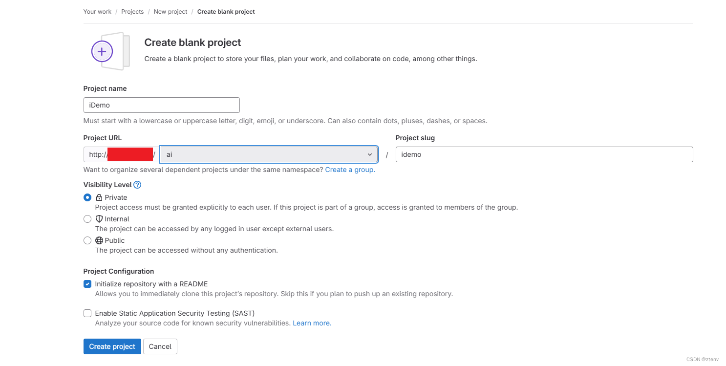The width and height of the screenshot is (726, 366).
Task: Click the Private lock icon
Action: pyautogui.click(x=99, y=197)
